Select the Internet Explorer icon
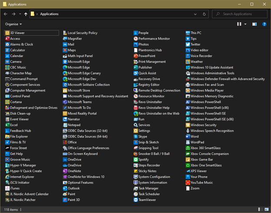Viewport: 271px width, 213px height. [x=7, y=177]
